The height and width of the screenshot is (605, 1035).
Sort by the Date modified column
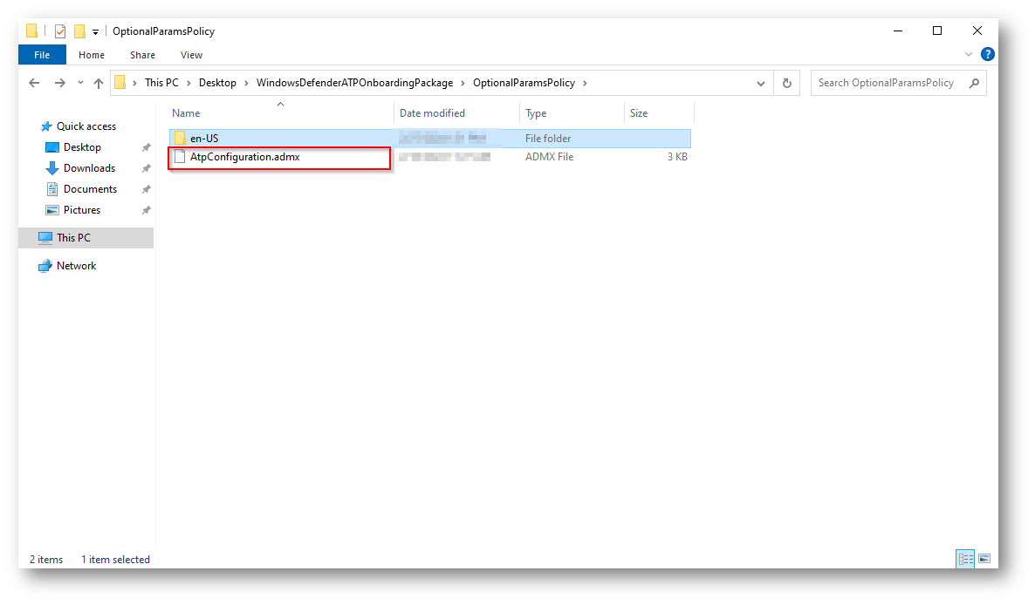(456, 112)
